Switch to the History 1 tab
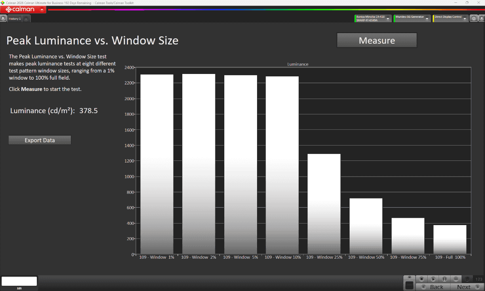 tap(15, 19)
